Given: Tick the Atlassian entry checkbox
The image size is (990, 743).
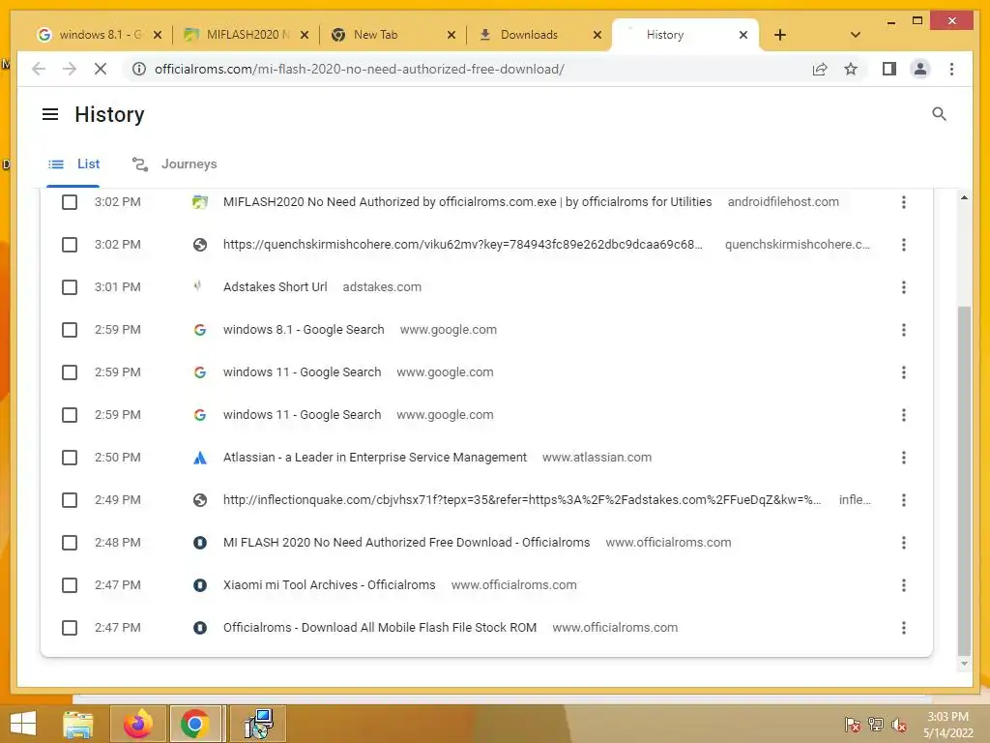Looking at the screenshot, I should [x=70, y=458].
